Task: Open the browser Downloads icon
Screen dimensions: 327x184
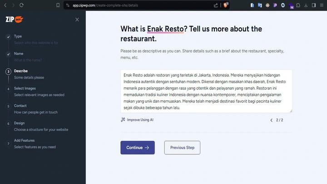Action: 306,5
